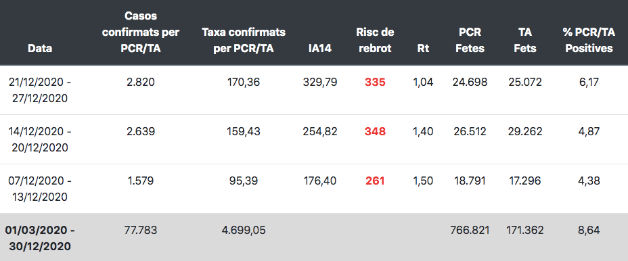Click the 14/12/2020 - 20/12/2020 date cell
The height and width of the screenshot is (261, 628).
pyautogui.click(x=40, y=139)
